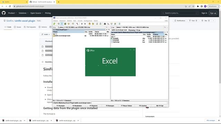Open left panel drive dropdown in Total Commander
Viewport: 221px width, 124px height.
(x=55, y=27)
